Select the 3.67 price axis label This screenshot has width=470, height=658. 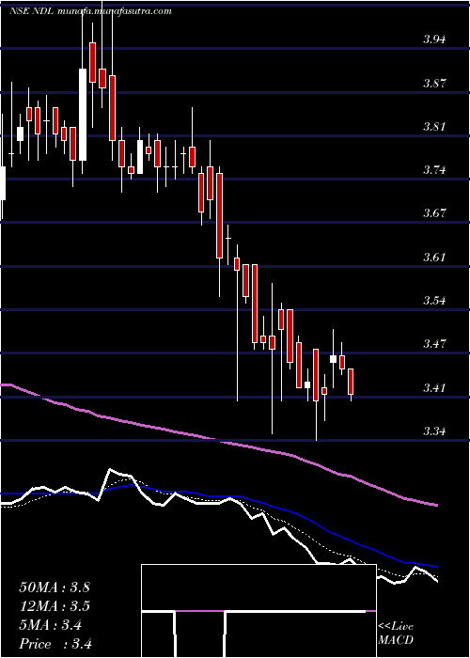(x=434, y=213)
